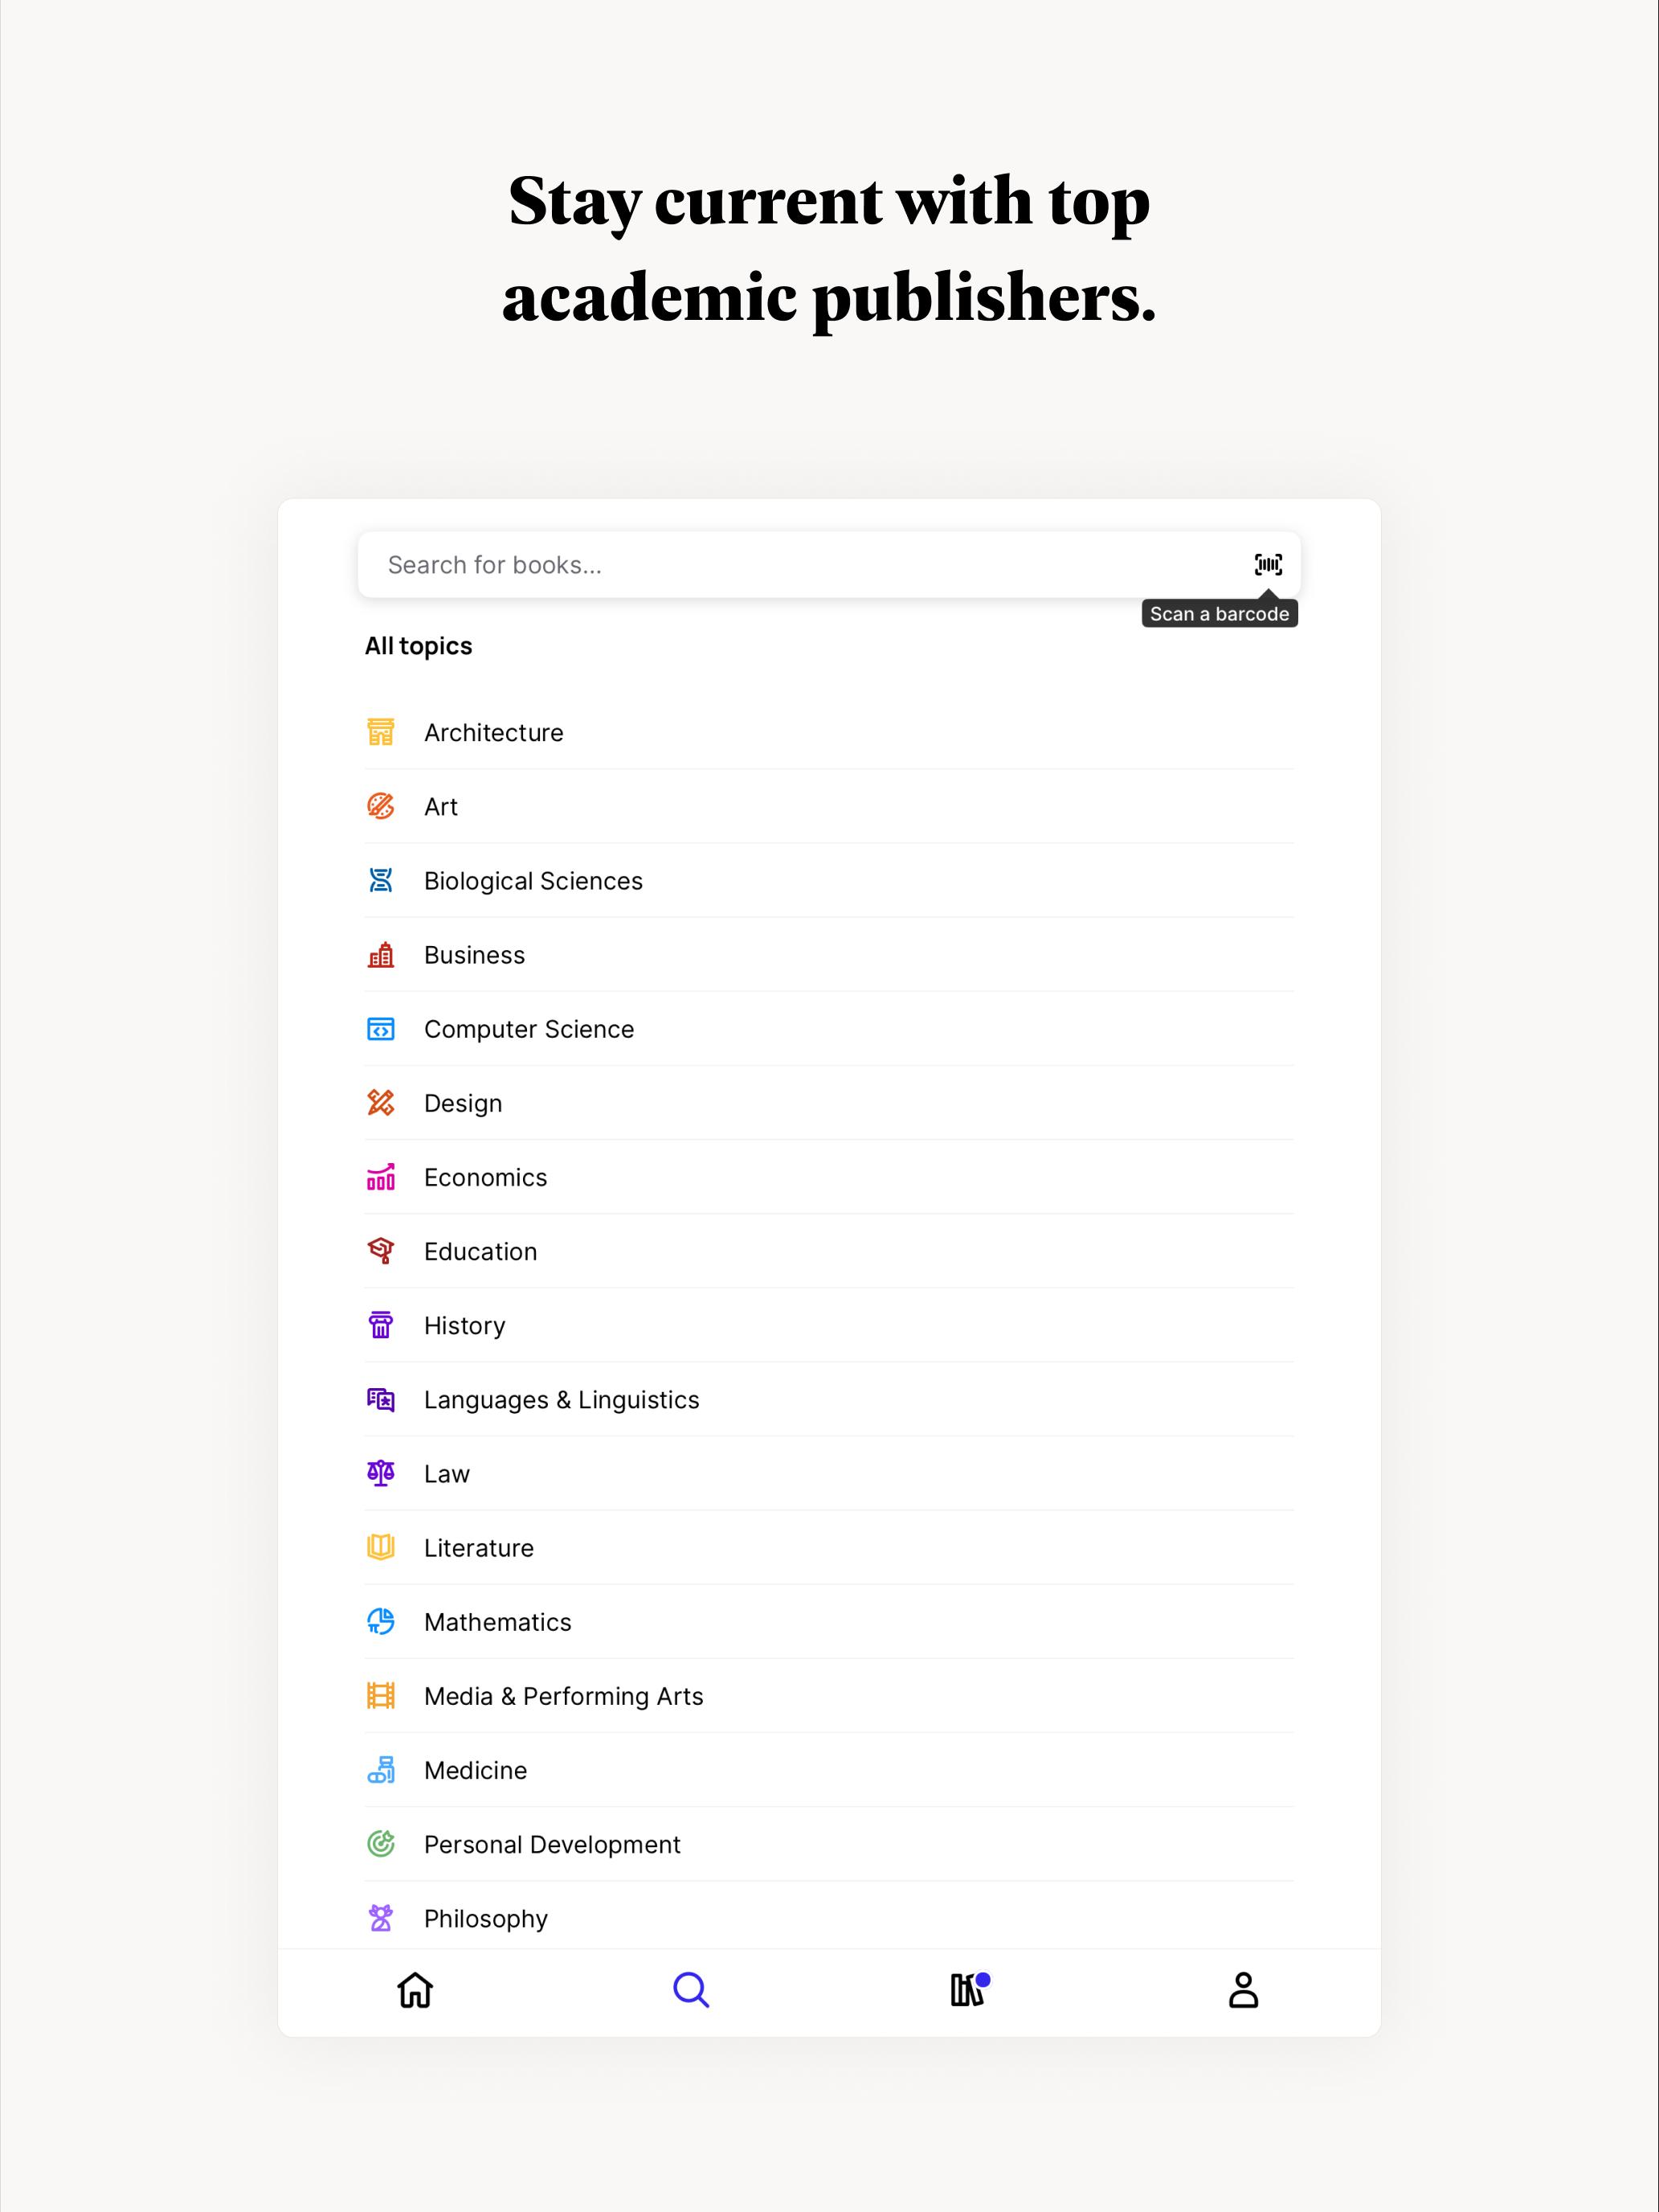The width and height of the screenshot is (1659, 2212).
Task: Click the Mathematics pie chart icon
Action: tap(381, 1621)
